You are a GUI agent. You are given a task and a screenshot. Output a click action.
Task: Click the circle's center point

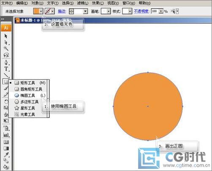(148, 107)
